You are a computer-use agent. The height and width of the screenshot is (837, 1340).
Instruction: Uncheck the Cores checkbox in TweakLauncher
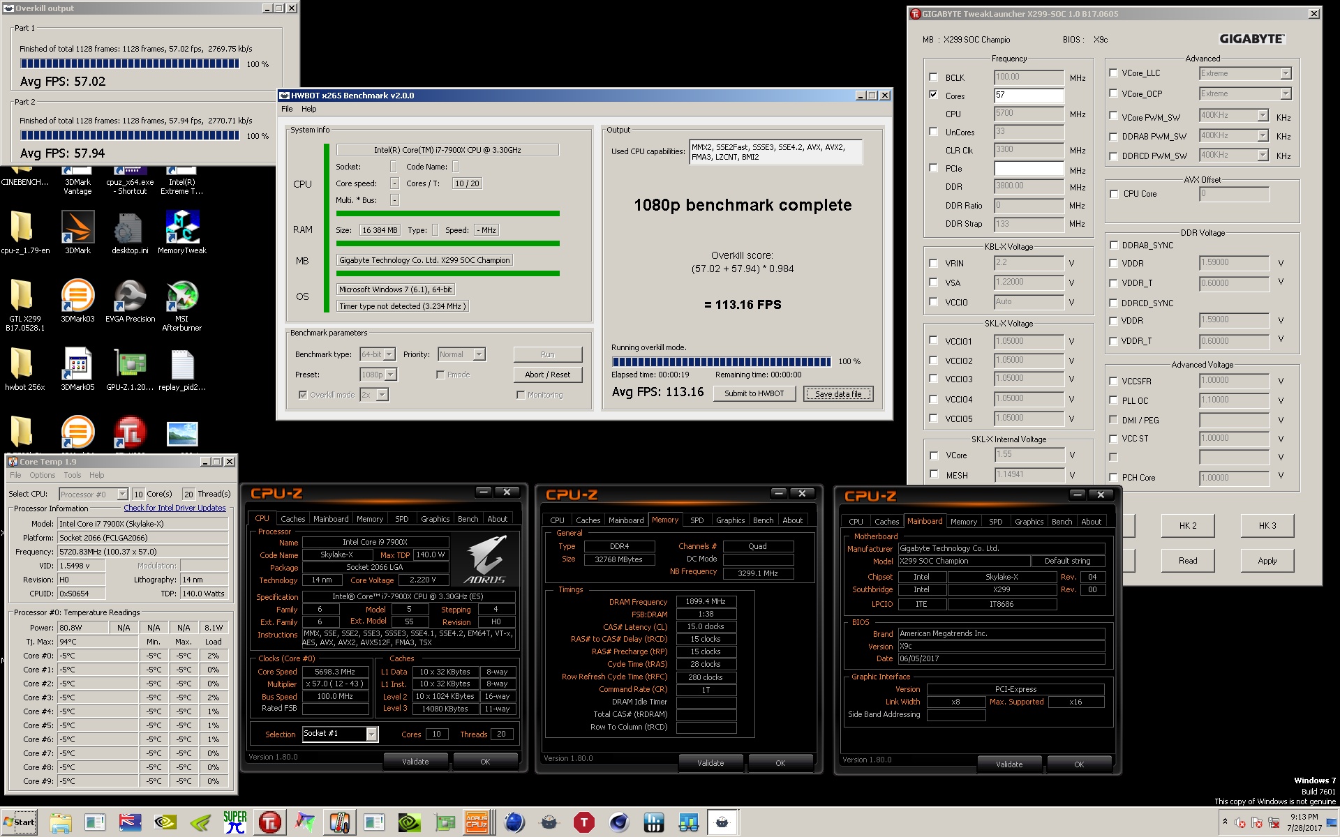(933, 95)
